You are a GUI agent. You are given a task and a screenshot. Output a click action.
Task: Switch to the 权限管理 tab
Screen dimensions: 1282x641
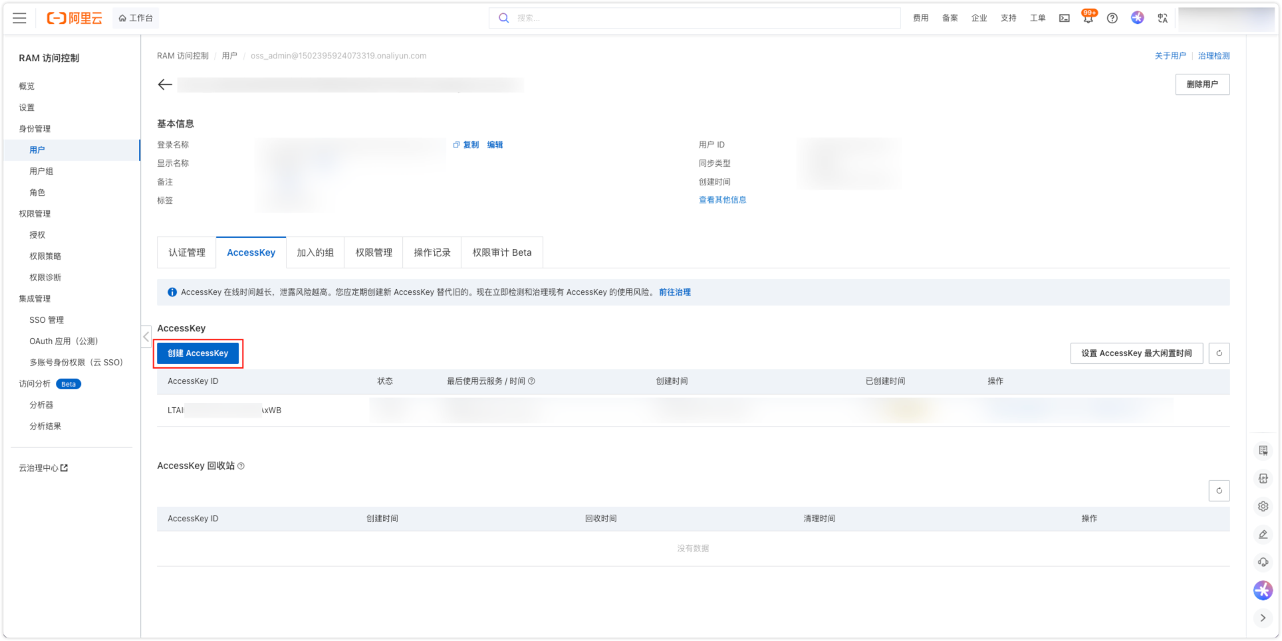tap(374, 252)
